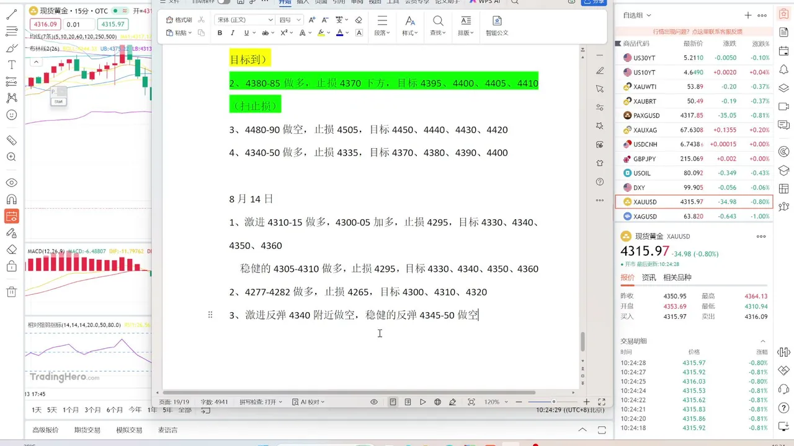Image resolution: width=794 pixels, height=446 pixels.
Task: Select the ruler measure tool
Action: point(11,141)
